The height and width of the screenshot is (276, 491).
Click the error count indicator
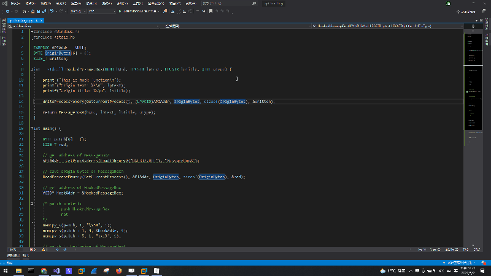coord(33,250)
